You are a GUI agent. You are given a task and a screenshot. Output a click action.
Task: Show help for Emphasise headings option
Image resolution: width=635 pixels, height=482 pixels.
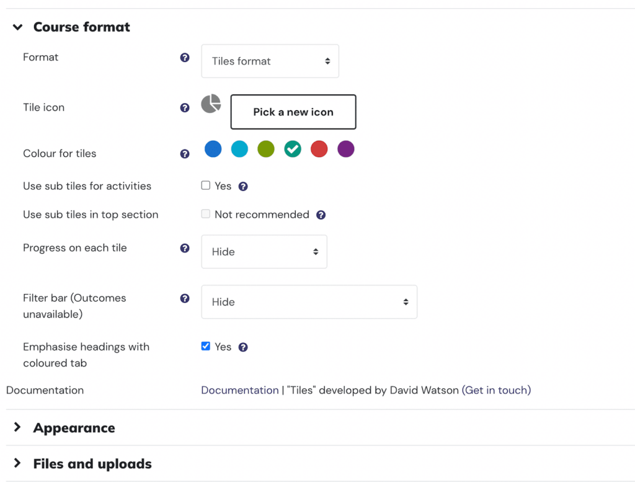243,347
